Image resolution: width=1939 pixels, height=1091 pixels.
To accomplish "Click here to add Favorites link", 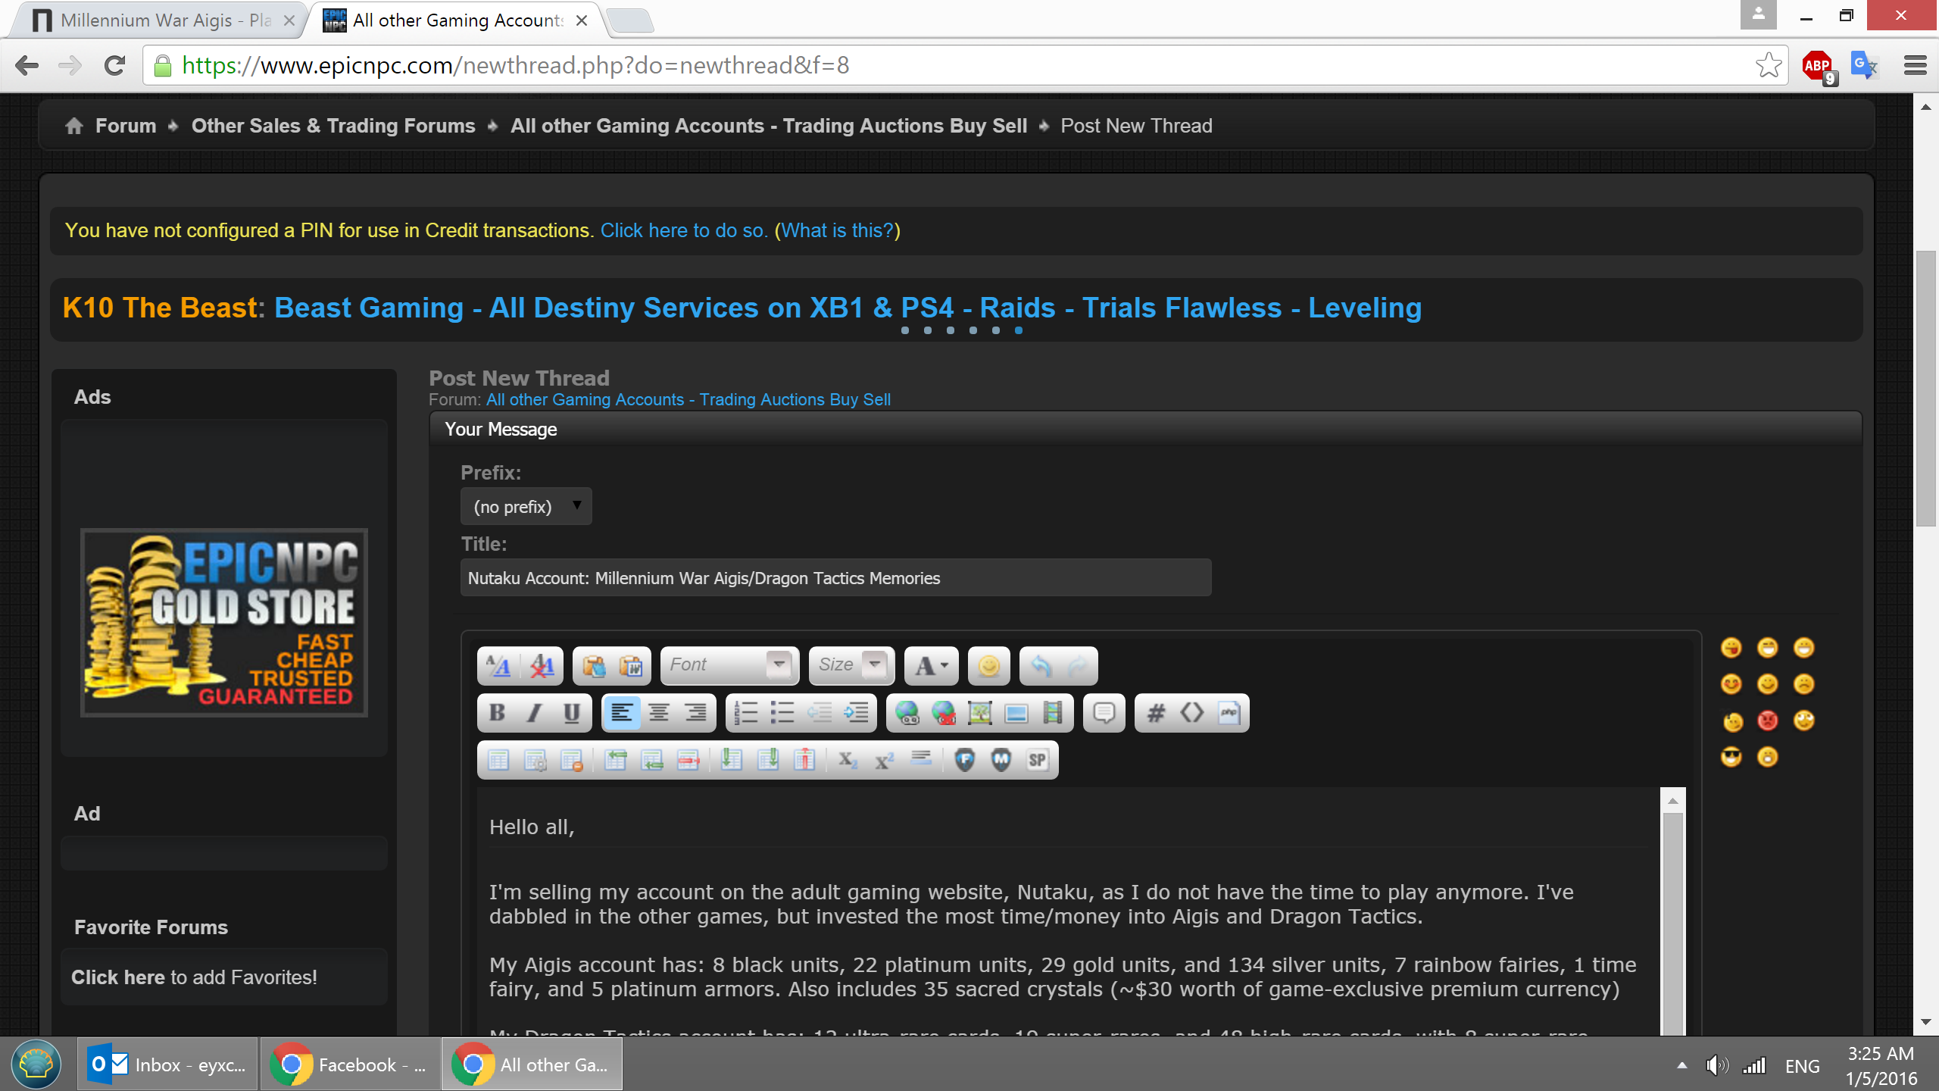I will (x=117, y=977).
